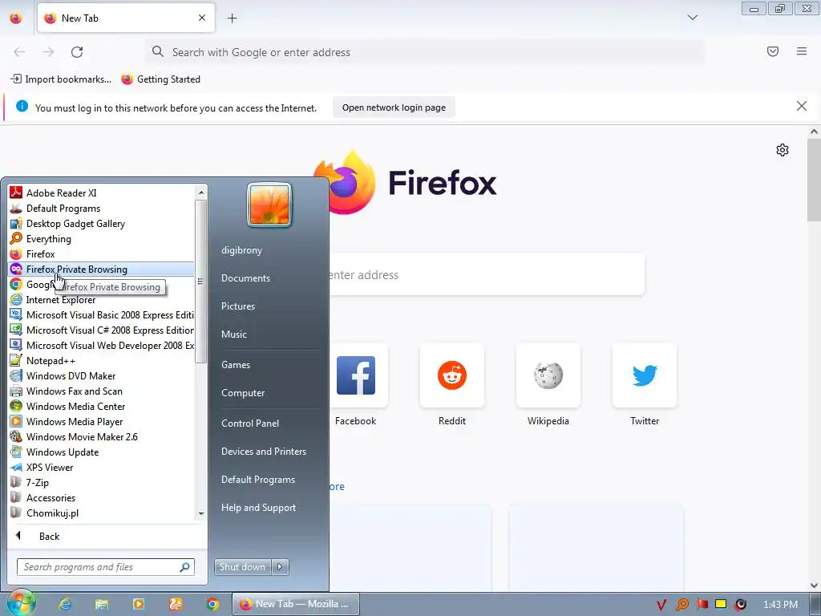Open XPS Viewer
This screenshot has height=616, width=821.
pos(101,467)
